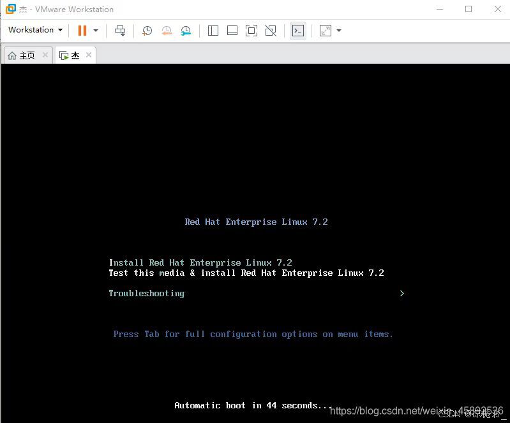Image resolution: width=510 pixels, height=423 pixels.
Task: Show the console view
Action: click(x=298, y=31)
